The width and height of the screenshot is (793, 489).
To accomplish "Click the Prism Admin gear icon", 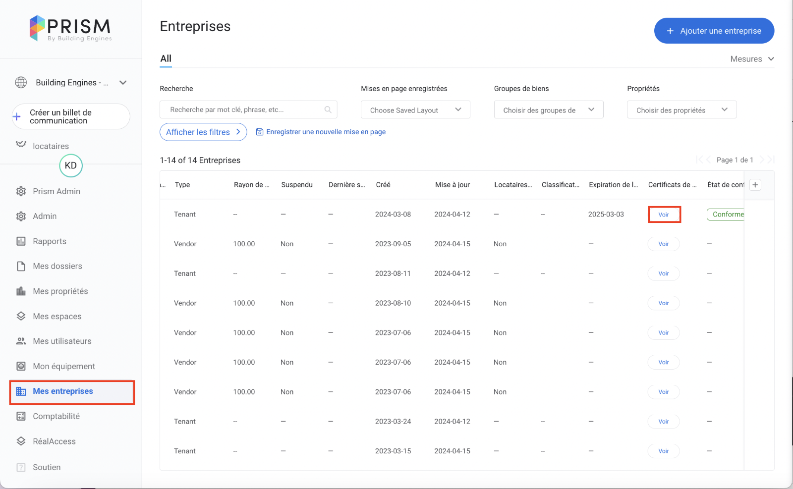I will [21, 191].
